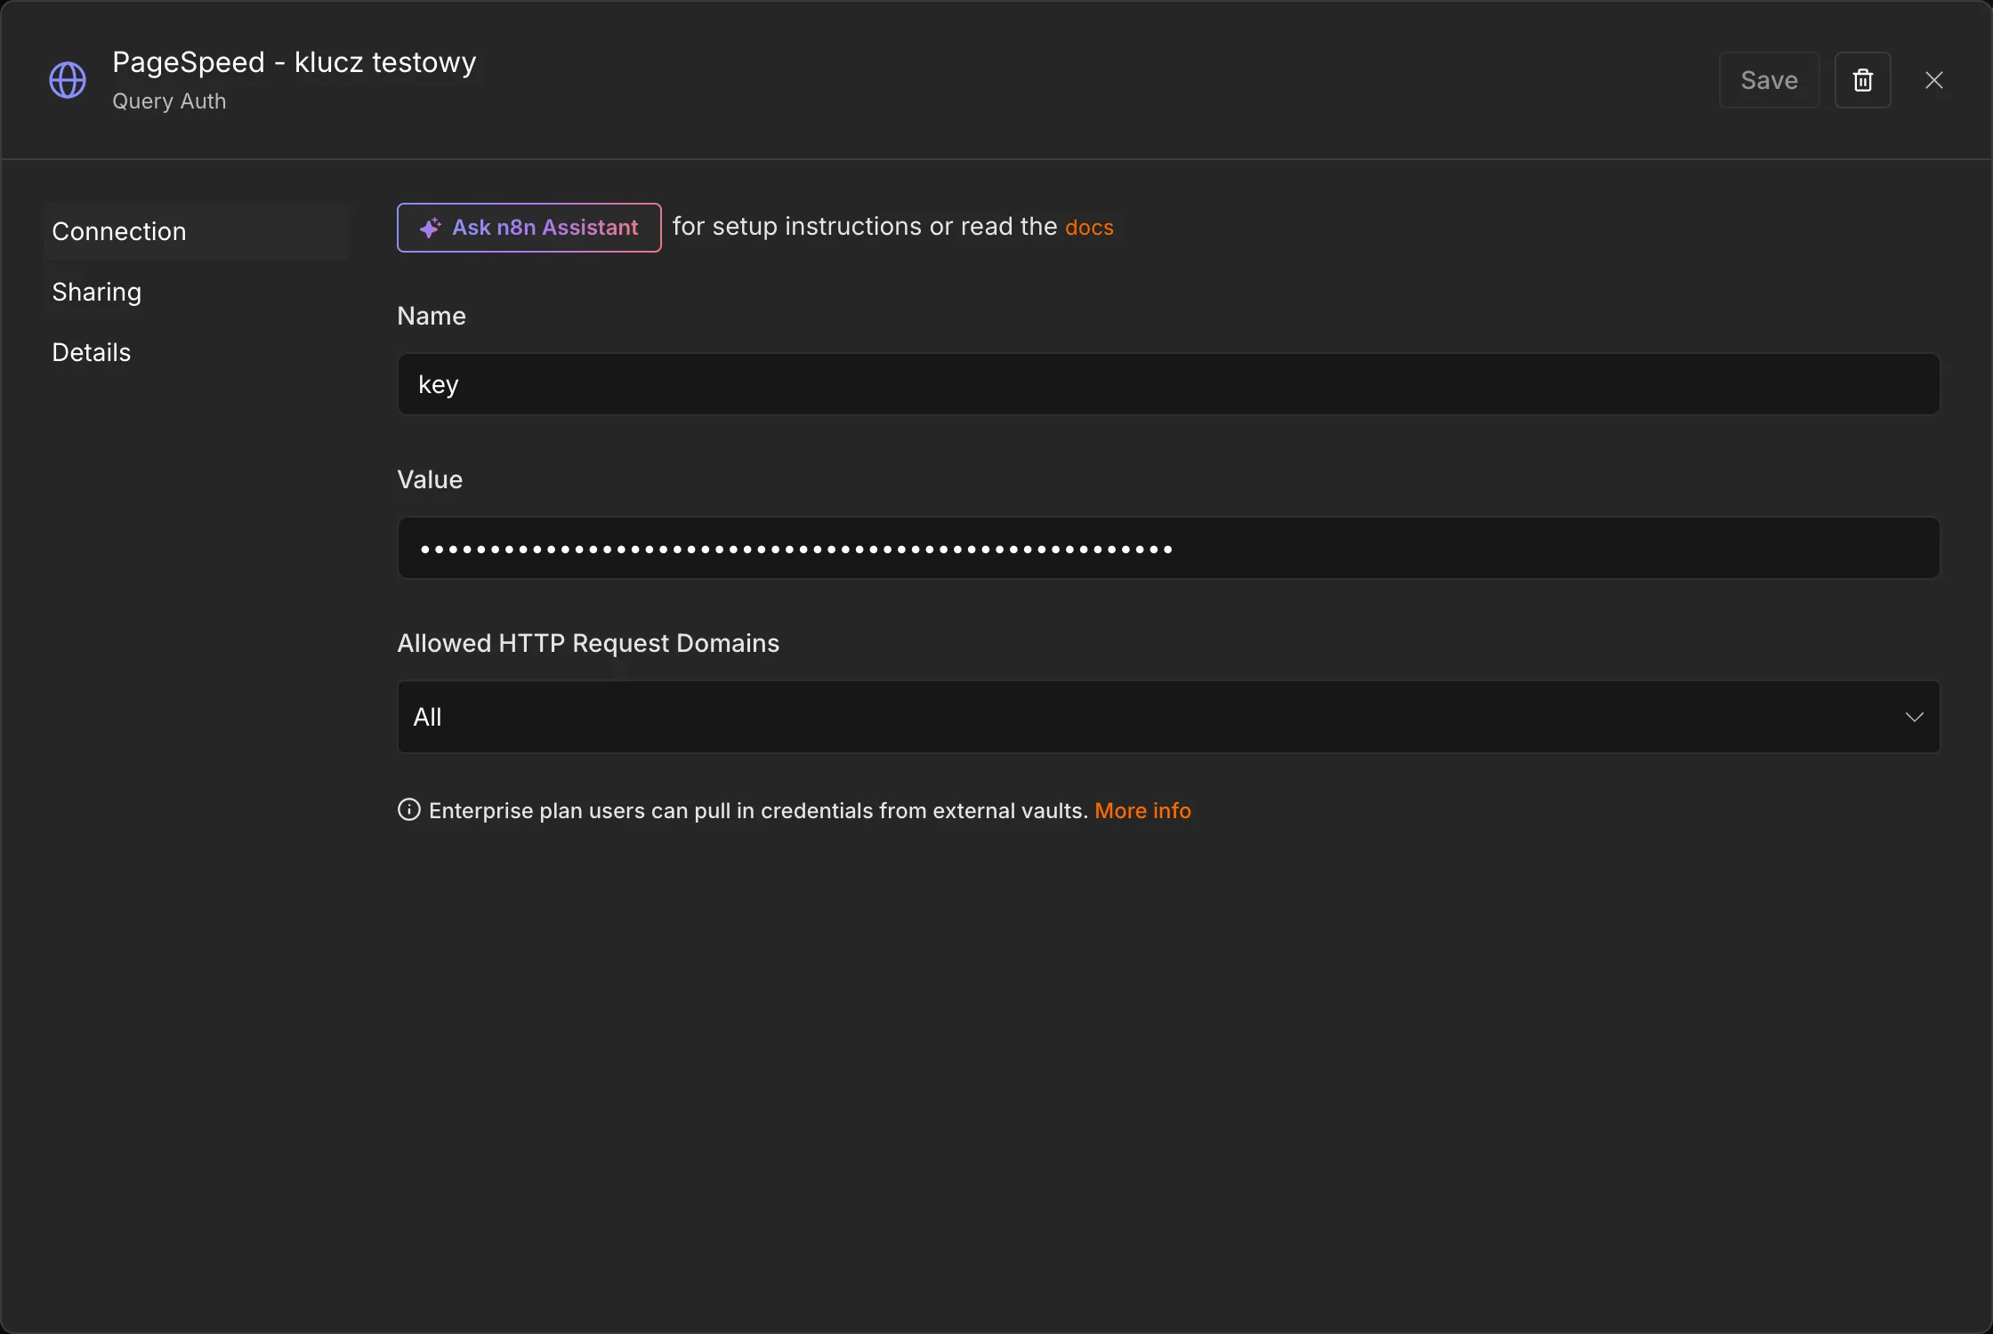This screenshot has width=1993, height=1334.
Task: Follow the More info link
Action: tap(1142, 811)
